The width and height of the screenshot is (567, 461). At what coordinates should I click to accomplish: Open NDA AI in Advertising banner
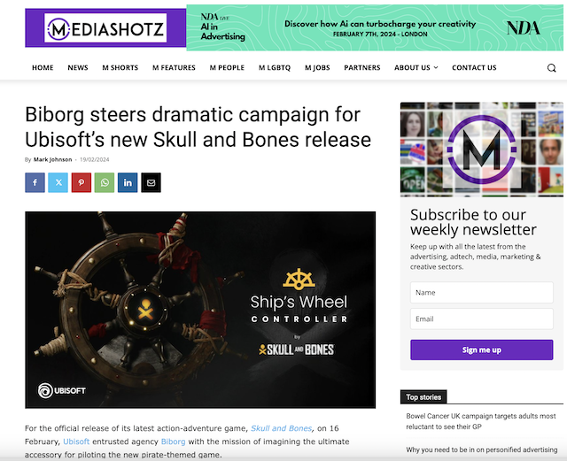(375, 27)
